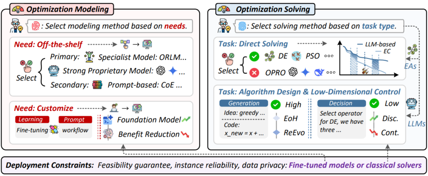Image resolution: width=428 pixels, height=176 pixels.
Task: Click the red fingerprint icon in Optimization Modeling
Action: [x=36, y=26]
